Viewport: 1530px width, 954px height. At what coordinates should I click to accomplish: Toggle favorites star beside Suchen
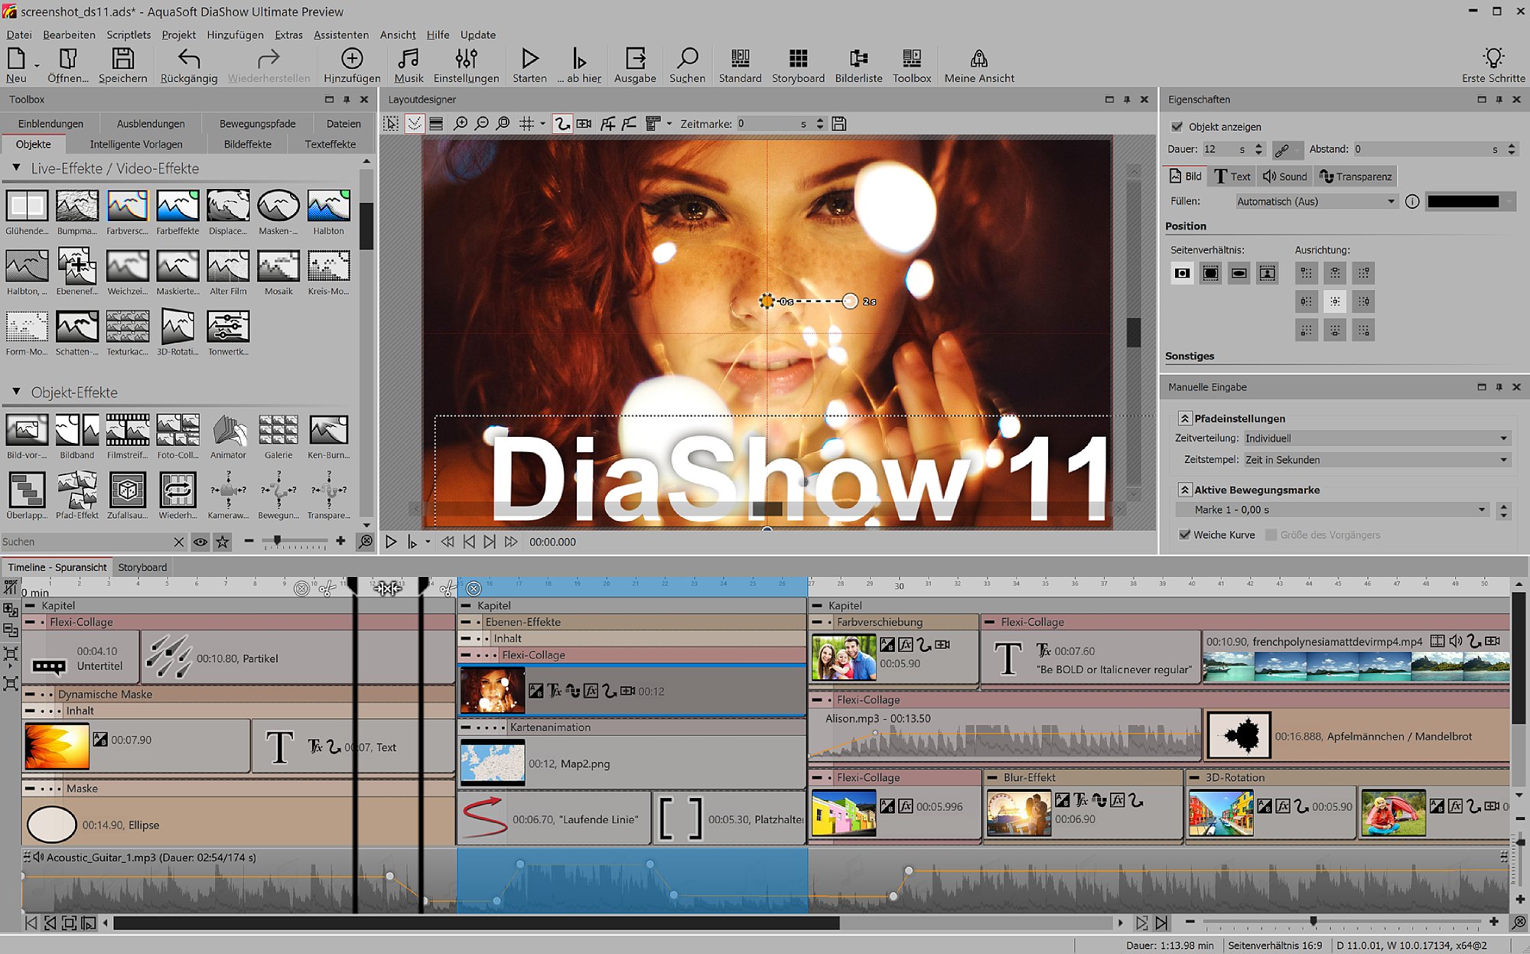tap(223, 542)
